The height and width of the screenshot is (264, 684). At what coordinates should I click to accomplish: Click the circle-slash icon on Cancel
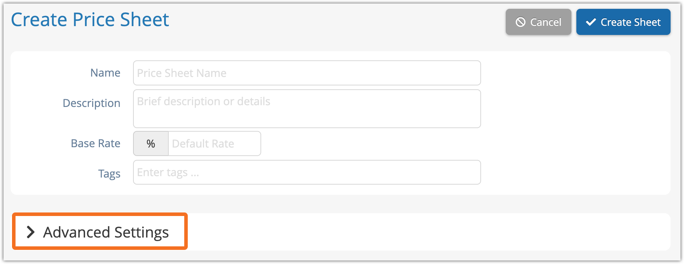pos(521,22)
